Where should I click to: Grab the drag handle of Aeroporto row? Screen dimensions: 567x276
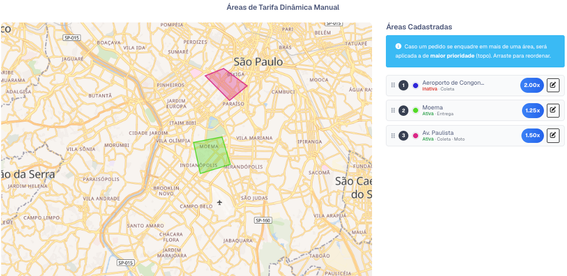pyautogui.click(x=393, y=85)
